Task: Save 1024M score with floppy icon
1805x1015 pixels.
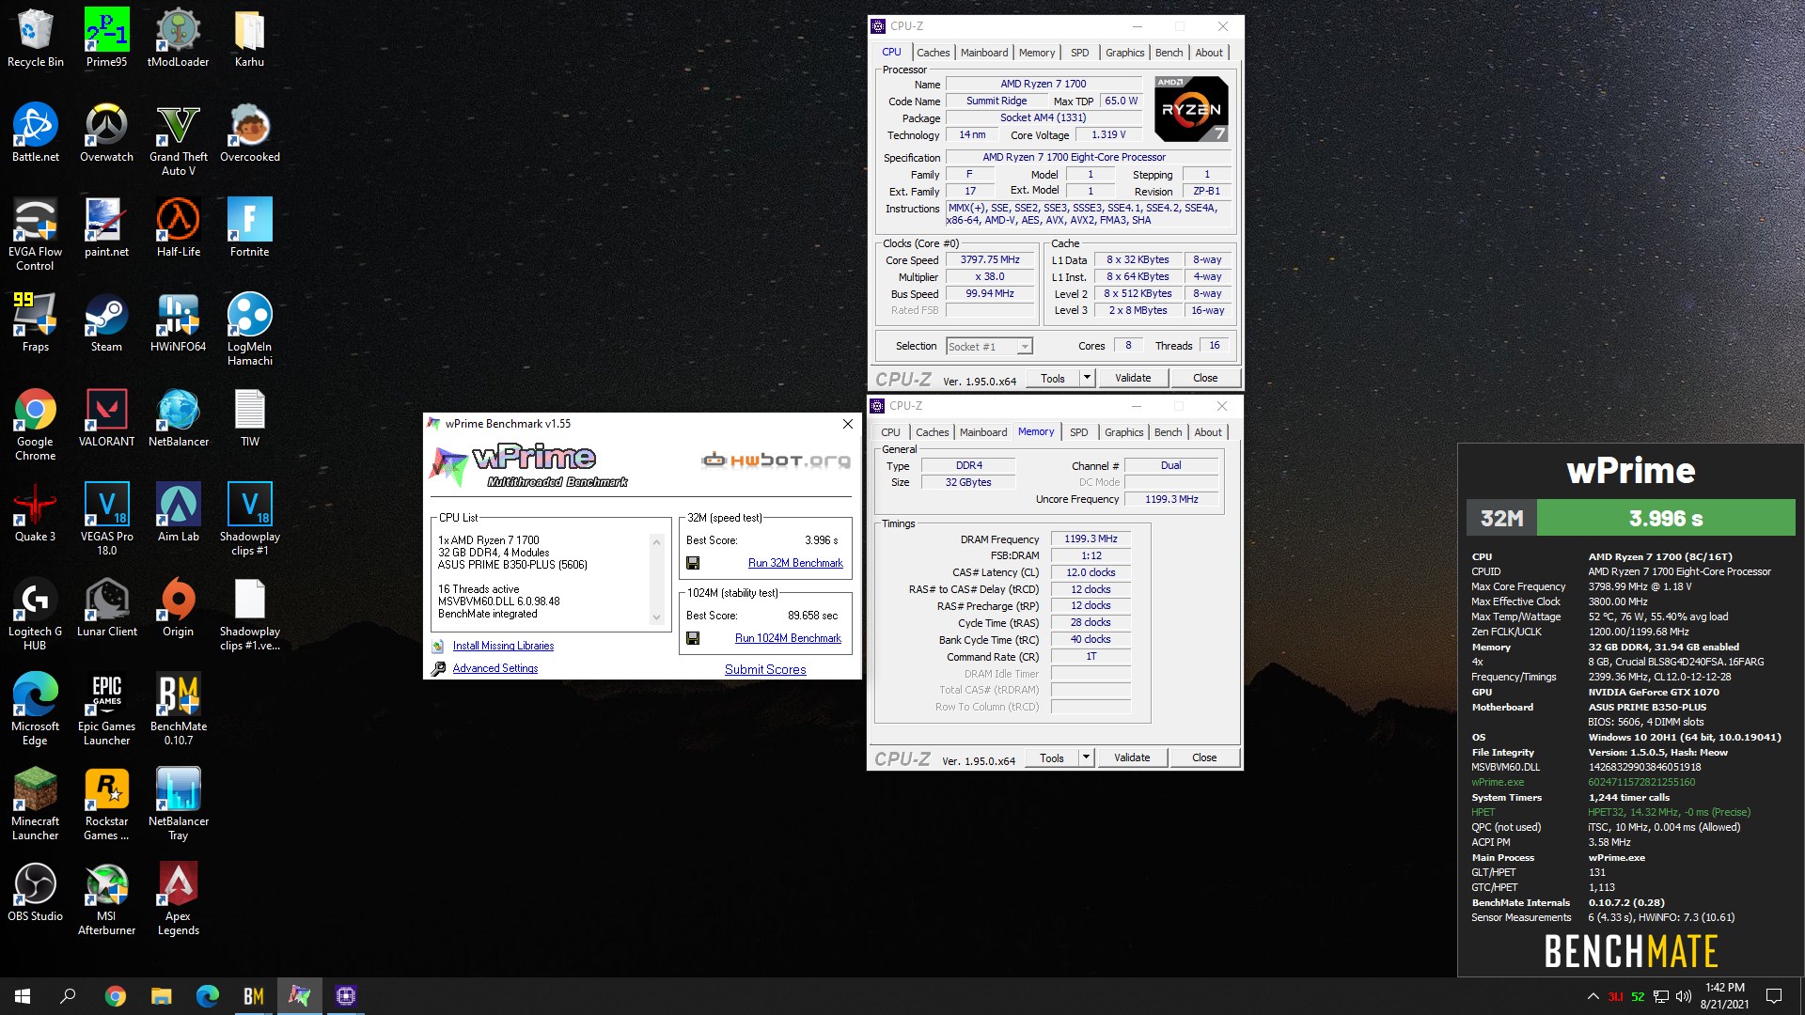Action: (693, 638)
